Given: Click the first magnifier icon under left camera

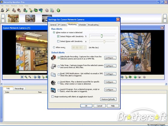Looking at the screenshot, I should point(26,77).
